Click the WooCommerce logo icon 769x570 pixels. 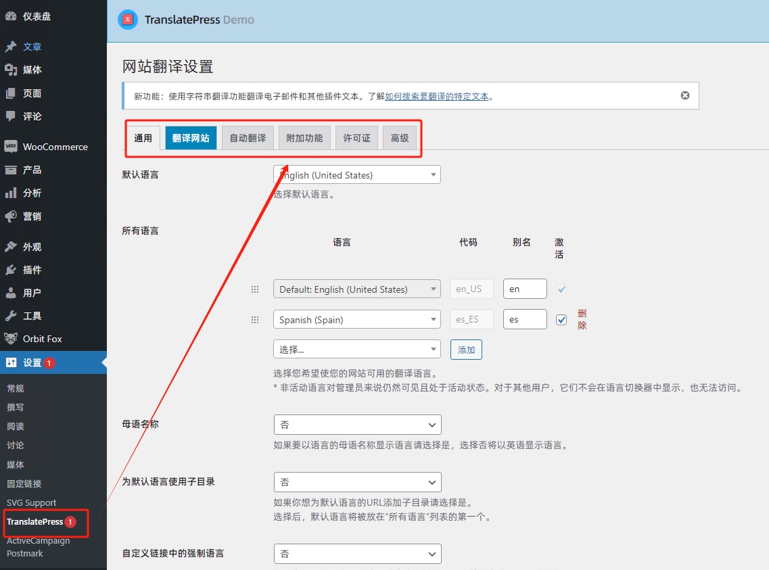11,146
